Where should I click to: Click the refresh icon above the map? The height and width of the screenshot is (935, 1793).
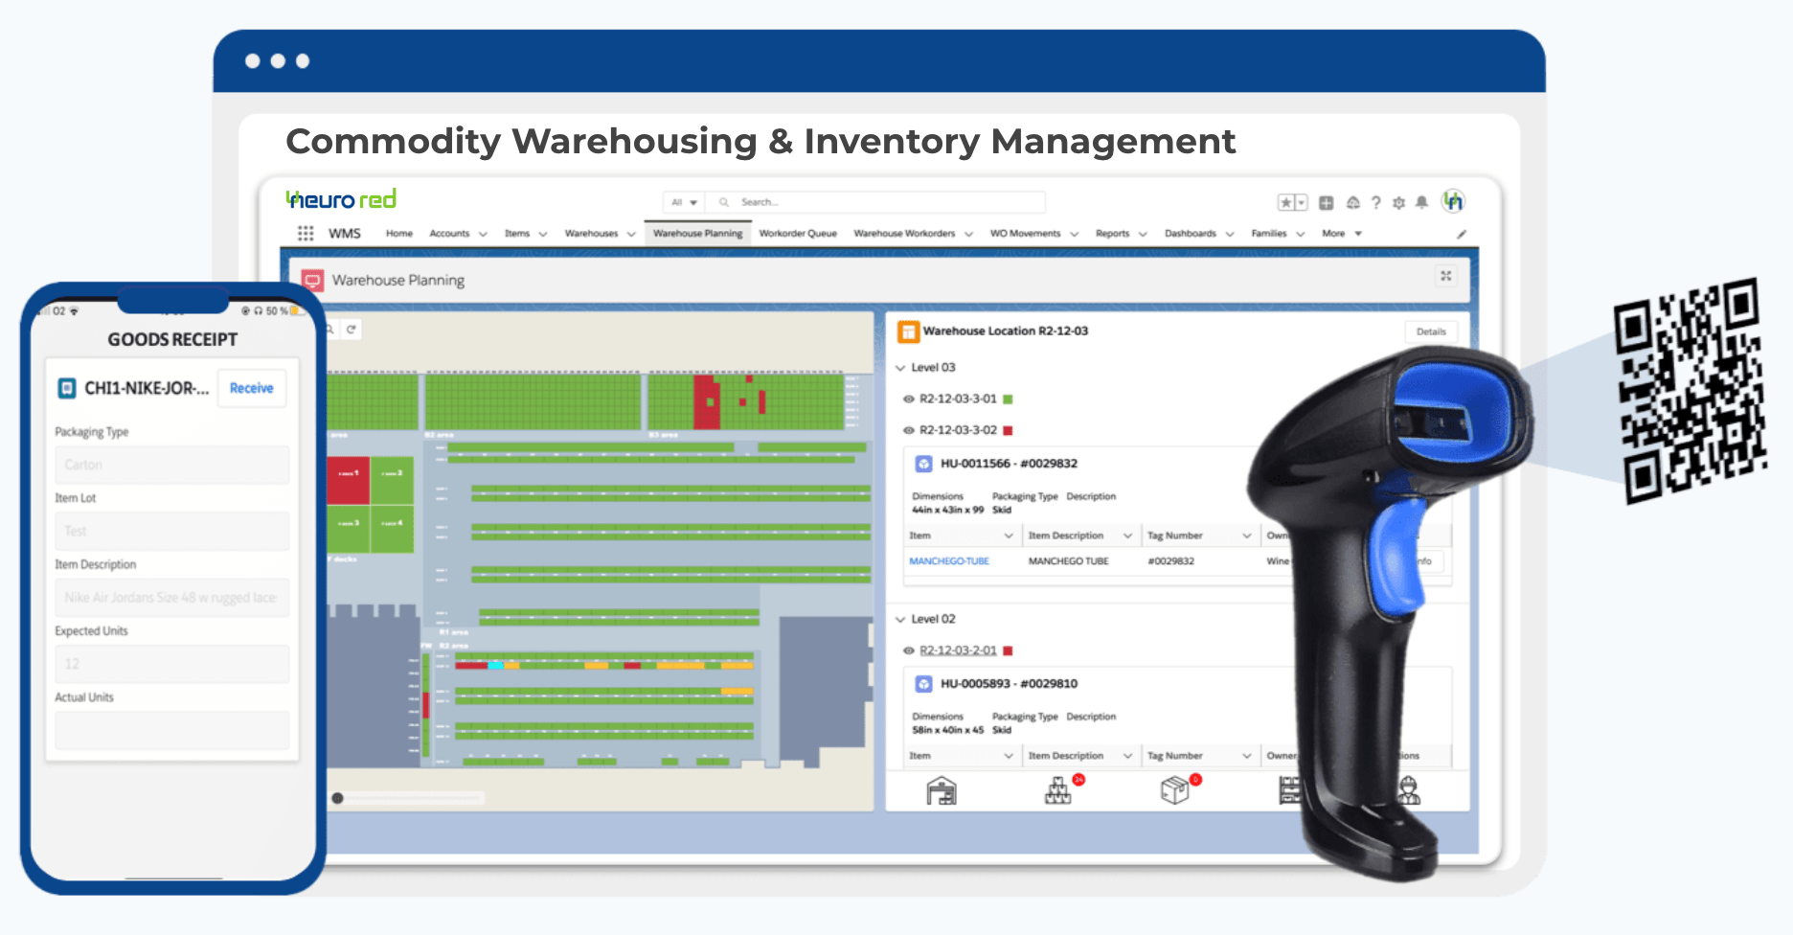(x=352, y=330)
